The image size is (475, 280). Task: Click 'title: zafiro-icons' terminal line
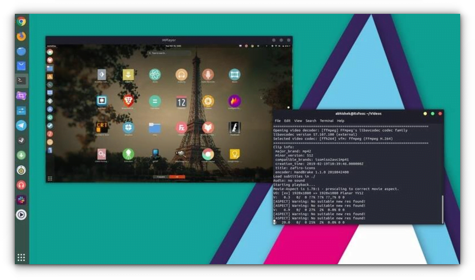[x=295, y=168]
